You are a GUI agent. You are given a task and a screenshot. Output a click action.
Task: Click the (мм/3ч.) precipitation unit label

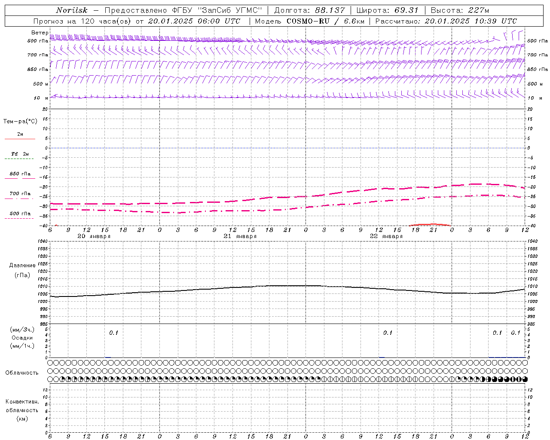pyautogui.click(x=22, y=330)
